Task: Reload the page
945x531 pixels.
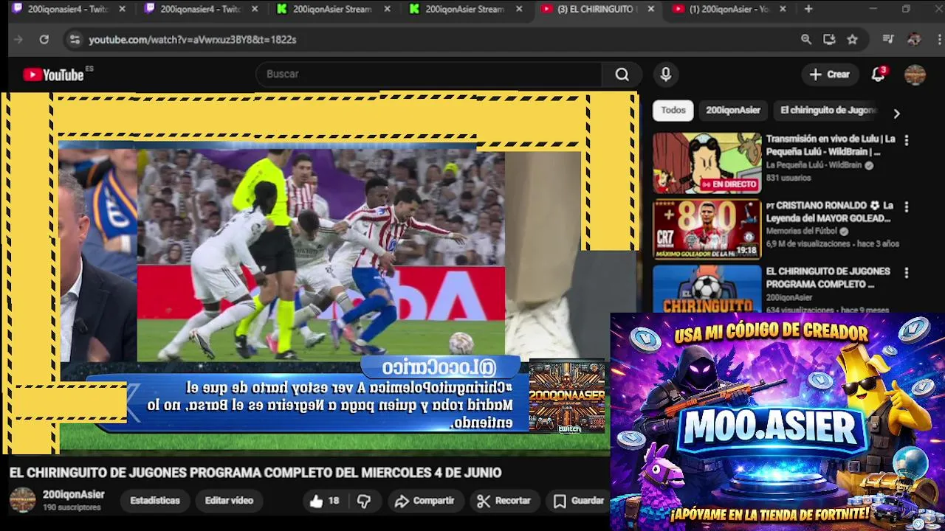Action: 44,39
